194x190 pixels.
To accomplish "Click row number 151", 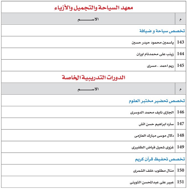I will (180, 182).
